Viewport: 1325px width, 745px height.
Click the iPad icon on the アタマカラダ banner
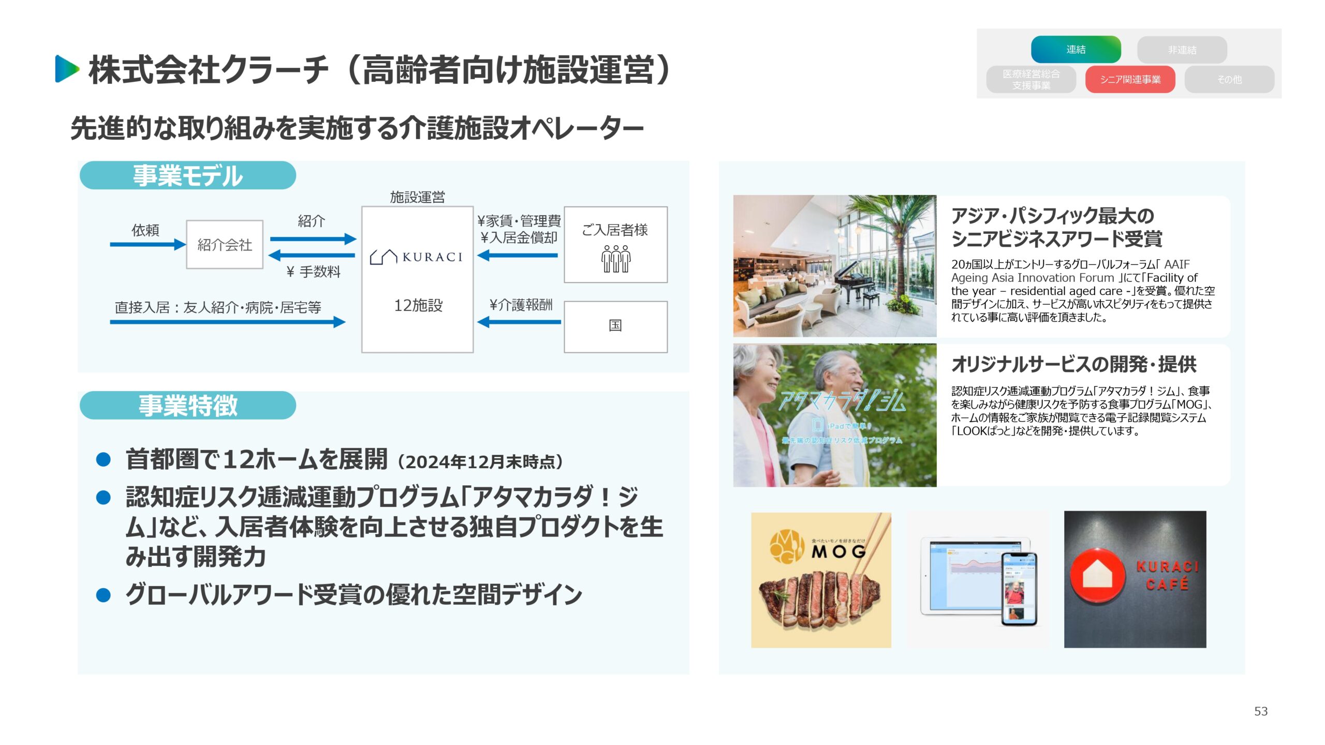(817, 425)
